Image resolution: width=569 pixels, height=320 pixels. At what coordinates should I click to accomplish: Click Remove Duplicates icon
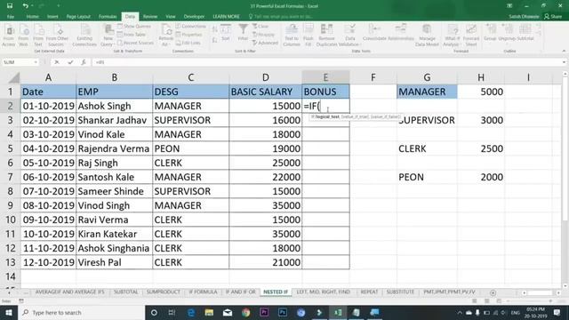coord(326,36)
